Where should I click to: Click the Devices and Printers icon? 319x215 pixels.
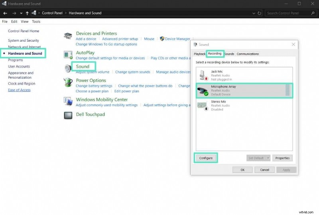point(68,36)
